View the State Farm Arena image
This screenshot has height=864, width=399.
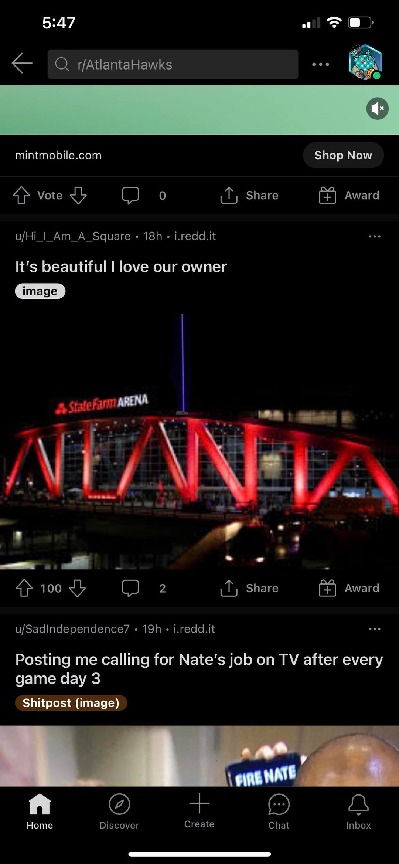[199, 441]
